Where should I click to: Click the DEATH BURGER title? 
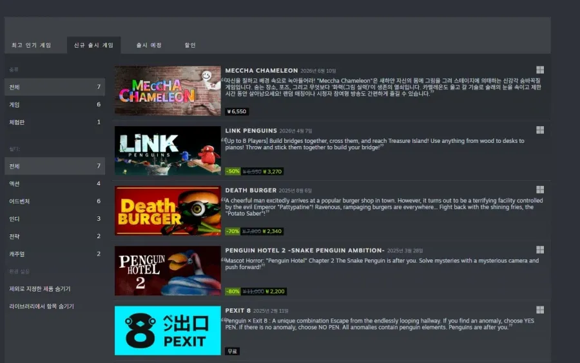pos(251,191)
